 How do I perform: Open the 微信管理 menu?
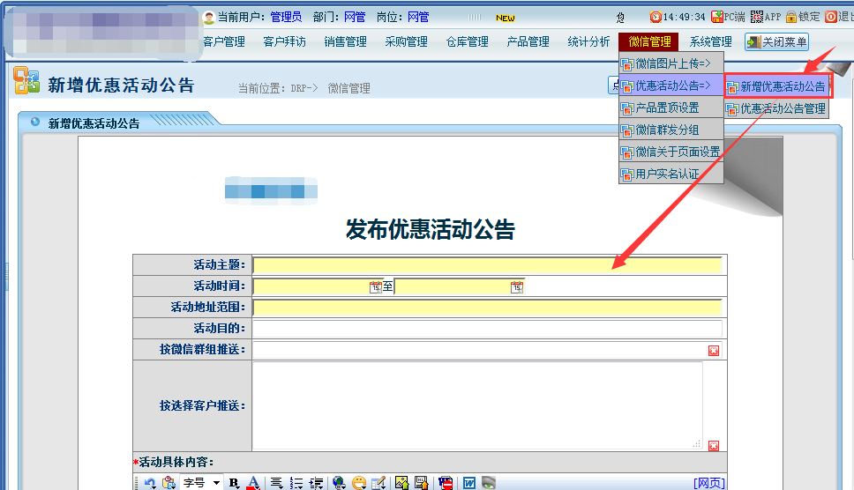point(649,41)
